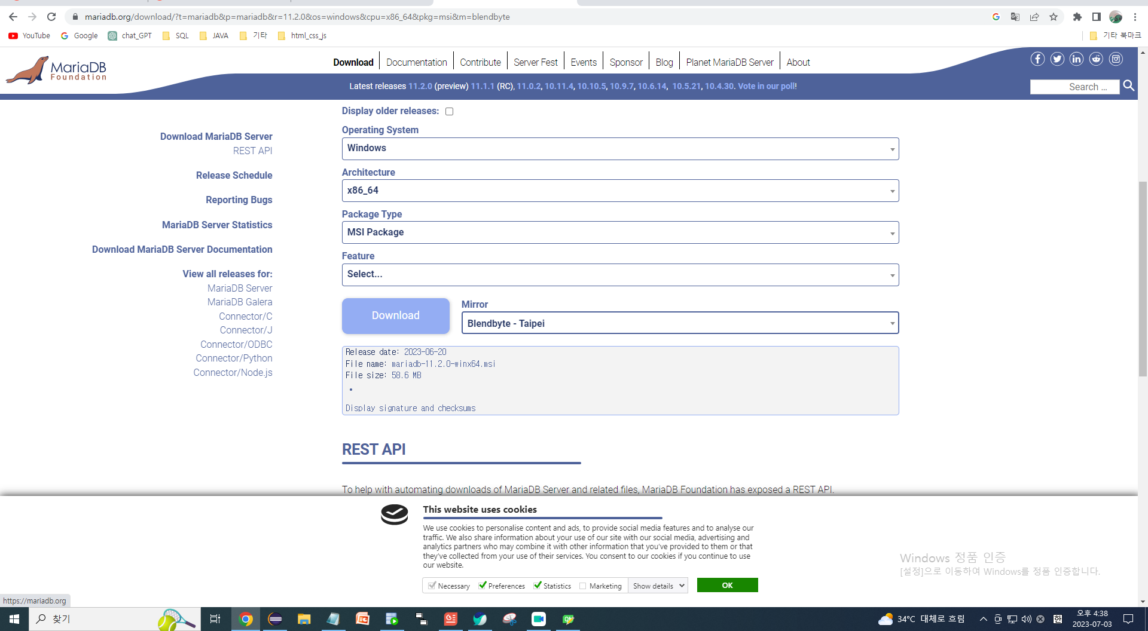
Task: Open the 11.2.0 release link
Action: tap(420, 86)
